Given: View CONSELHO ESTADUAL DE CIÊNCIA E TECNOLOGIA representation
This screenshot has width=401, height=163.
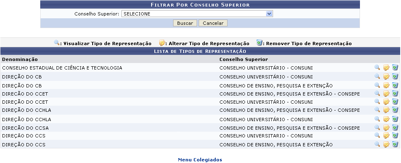Looking at the screenshot, I should [x=377, y=67].
